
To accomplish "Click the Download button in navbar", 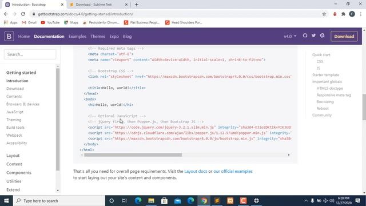I will click(344, 37).
